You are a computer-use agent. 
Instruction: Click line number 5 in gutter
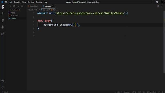[x=34, y=29]
